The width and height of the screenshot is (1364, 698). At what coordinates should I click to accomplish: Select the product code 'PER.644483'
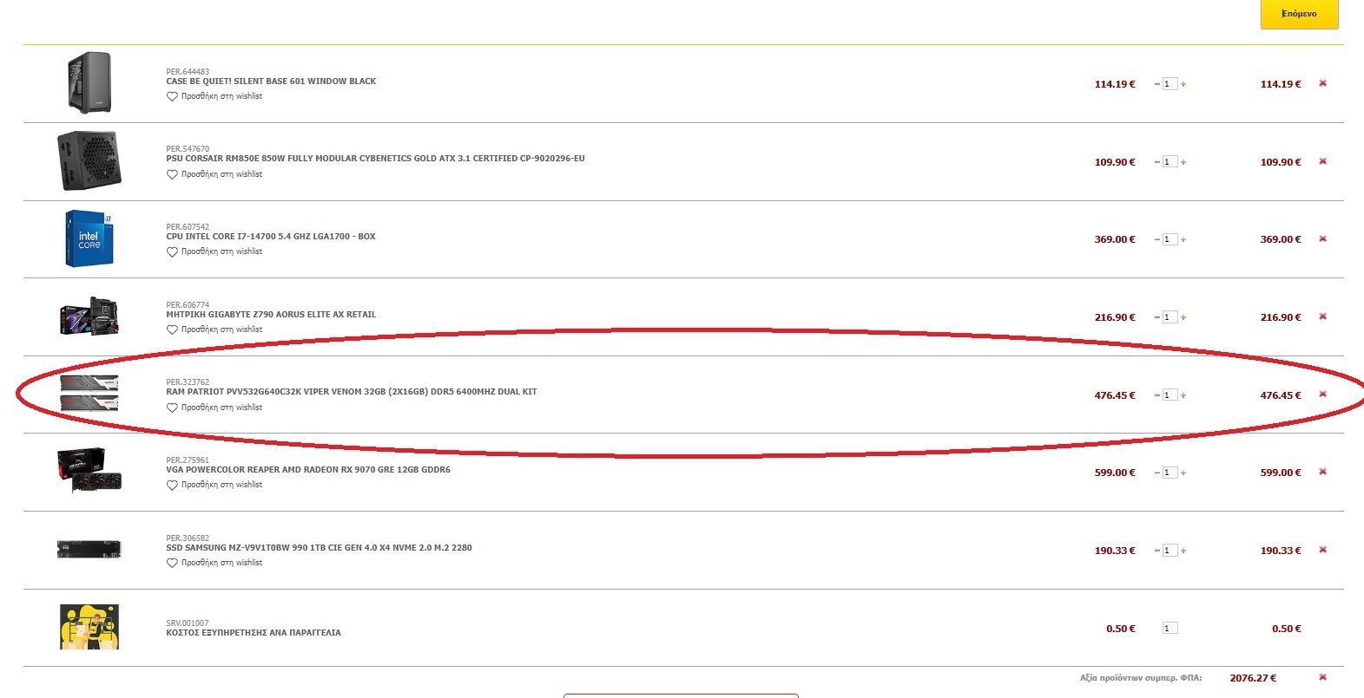pyautogui.click(x=188, y=72)
